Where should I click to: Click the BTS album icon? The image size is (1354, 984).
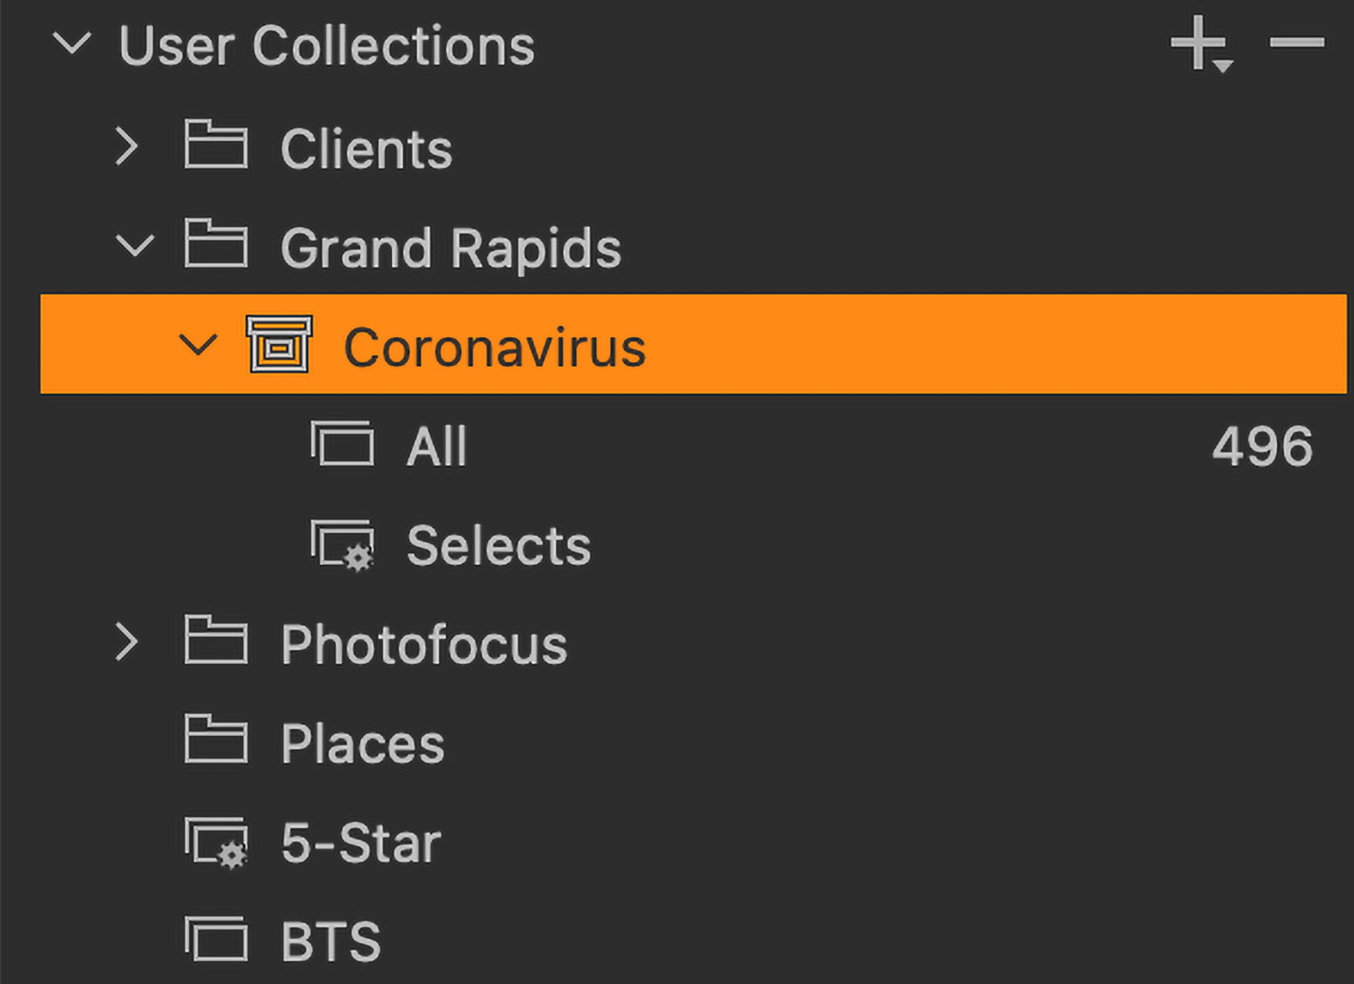click(x=217, y=939)
